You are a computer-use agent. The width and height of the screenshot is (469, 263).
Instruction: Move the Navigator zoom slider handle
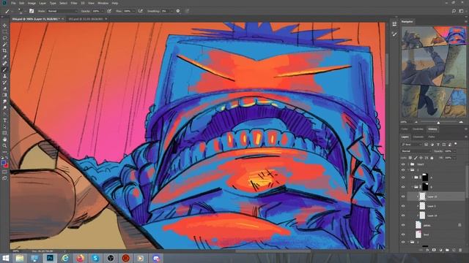click(438, 123)
